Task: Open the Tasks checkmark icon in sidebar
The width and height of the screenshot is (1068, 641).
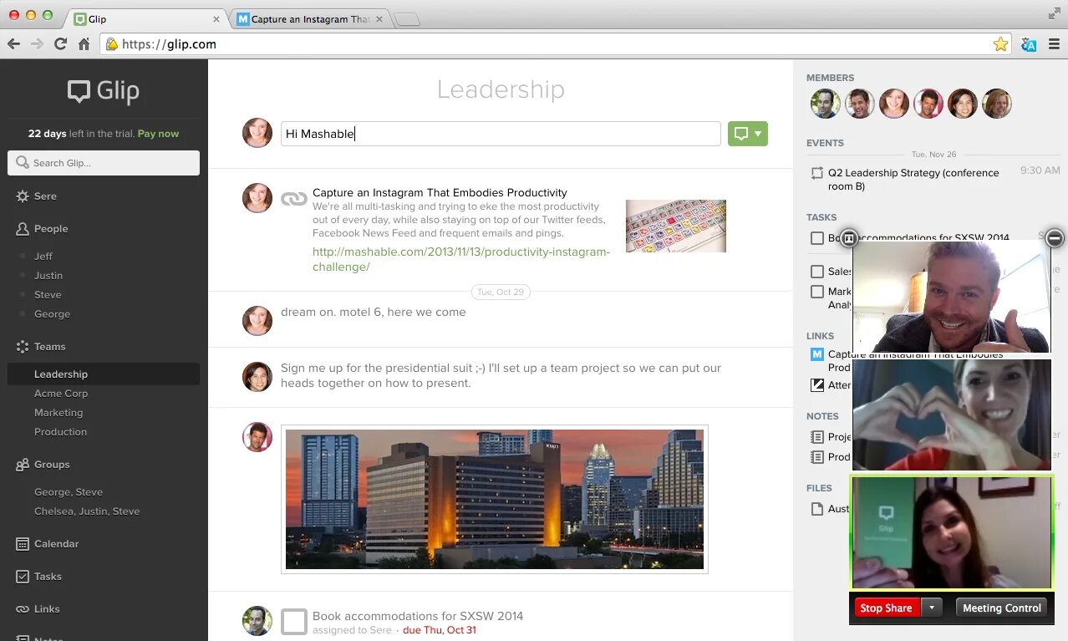Action: click(23, 577)
